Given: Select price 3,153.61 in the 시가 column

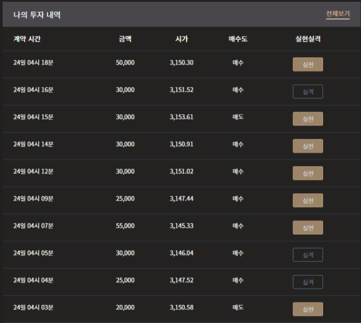Looking at the screenshot, I should coord(182,117).
